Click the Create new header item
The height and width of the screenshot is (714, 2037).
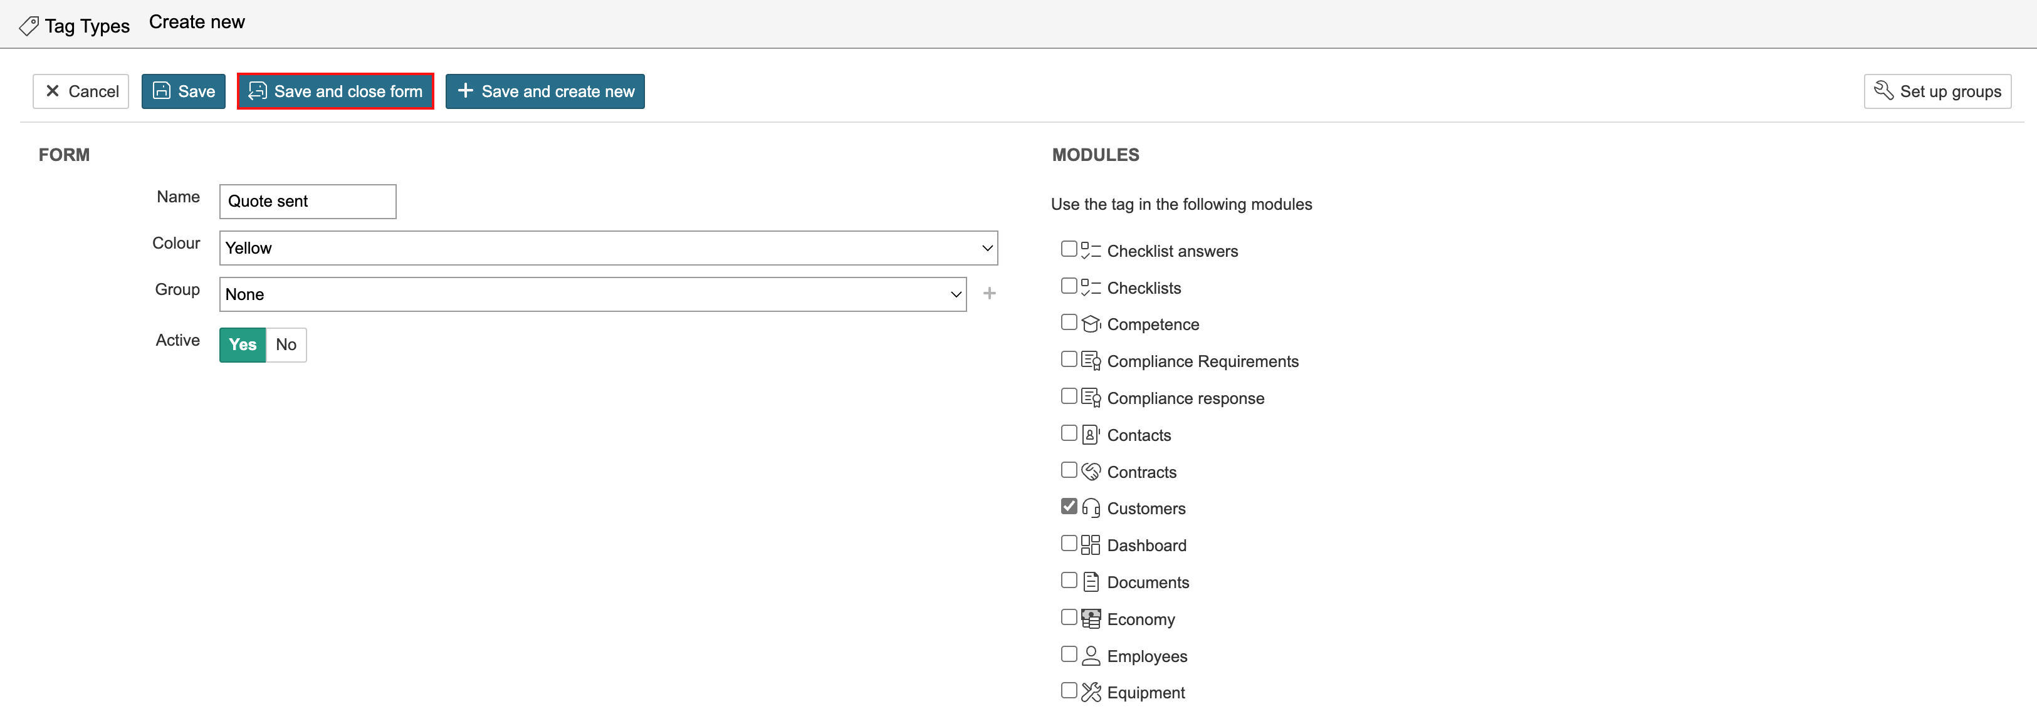[197, 22]
